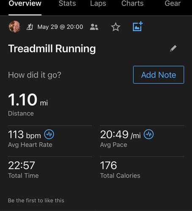The image size is (192, 211).
Task: Tap the 1.10 mi distance value
Action: point(28,100)
